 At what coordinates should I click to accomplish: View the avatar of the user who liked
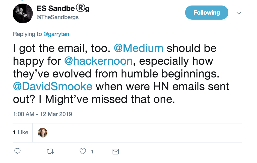(x=42, y=133)
